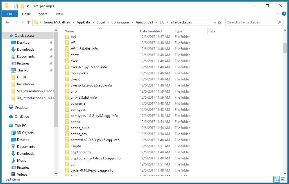This screenshot has height=184, width=289.
Task: Select the cffi-1.6.0.dist-info folder
Action: point(84,49)
